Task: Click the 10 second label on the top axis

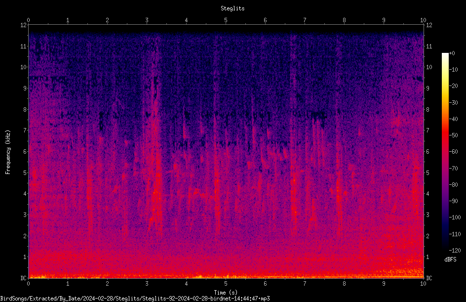Action: tap(423, 20)
